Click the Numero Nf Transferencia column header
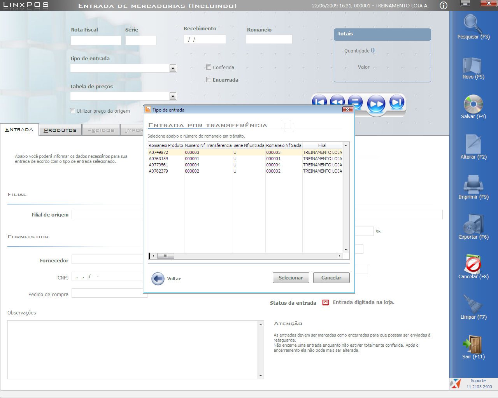Viewport: 498px width, 398px height. pos(208,145)
